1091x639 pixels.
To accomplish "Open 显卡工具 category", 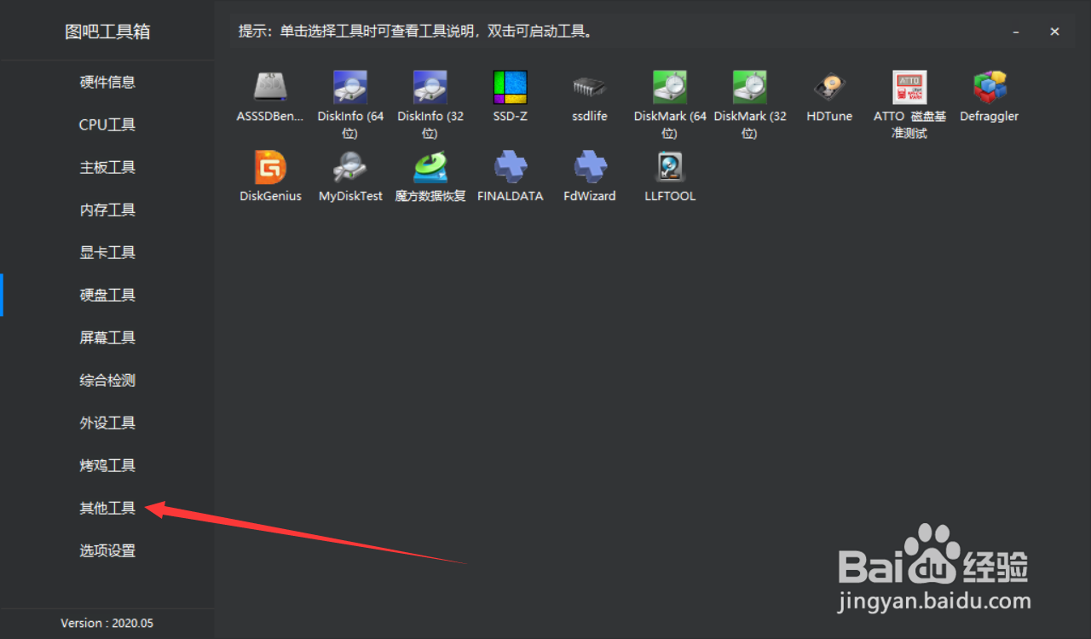I will (107, 252).
